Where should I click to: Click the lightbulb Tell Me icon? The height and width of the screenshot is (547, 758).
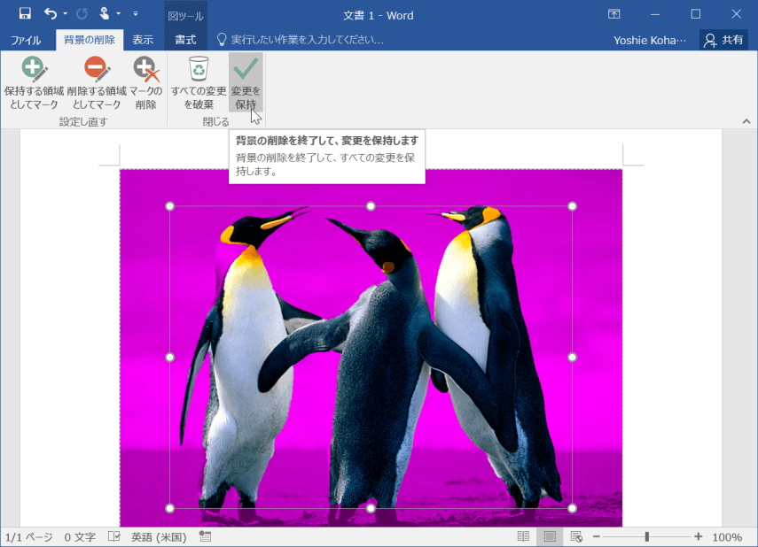tap(222, 40)
